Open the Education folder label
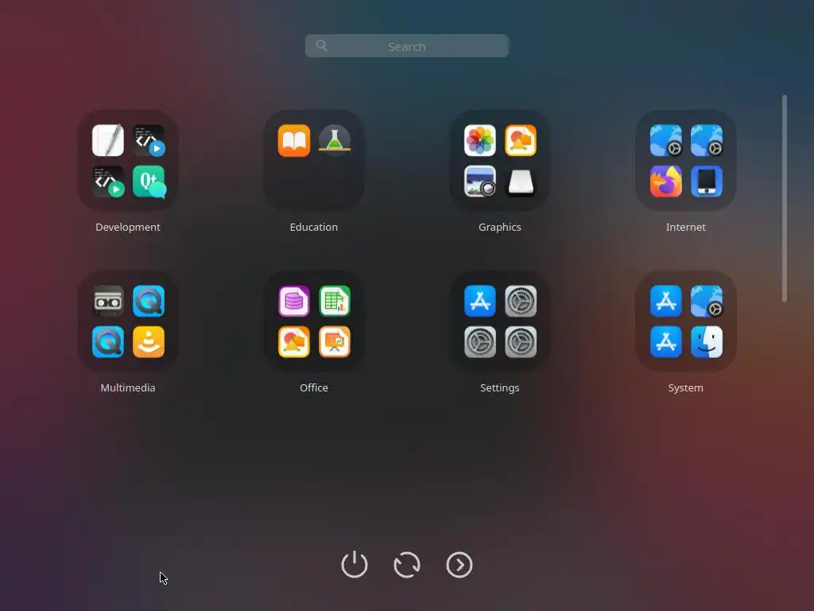This screenshot has height=611, width=814. tap(313, 227)
